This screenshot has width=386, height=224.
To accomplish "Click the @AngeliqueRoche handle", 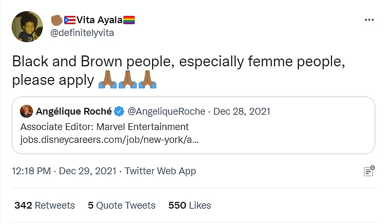I will pos(166,111).
